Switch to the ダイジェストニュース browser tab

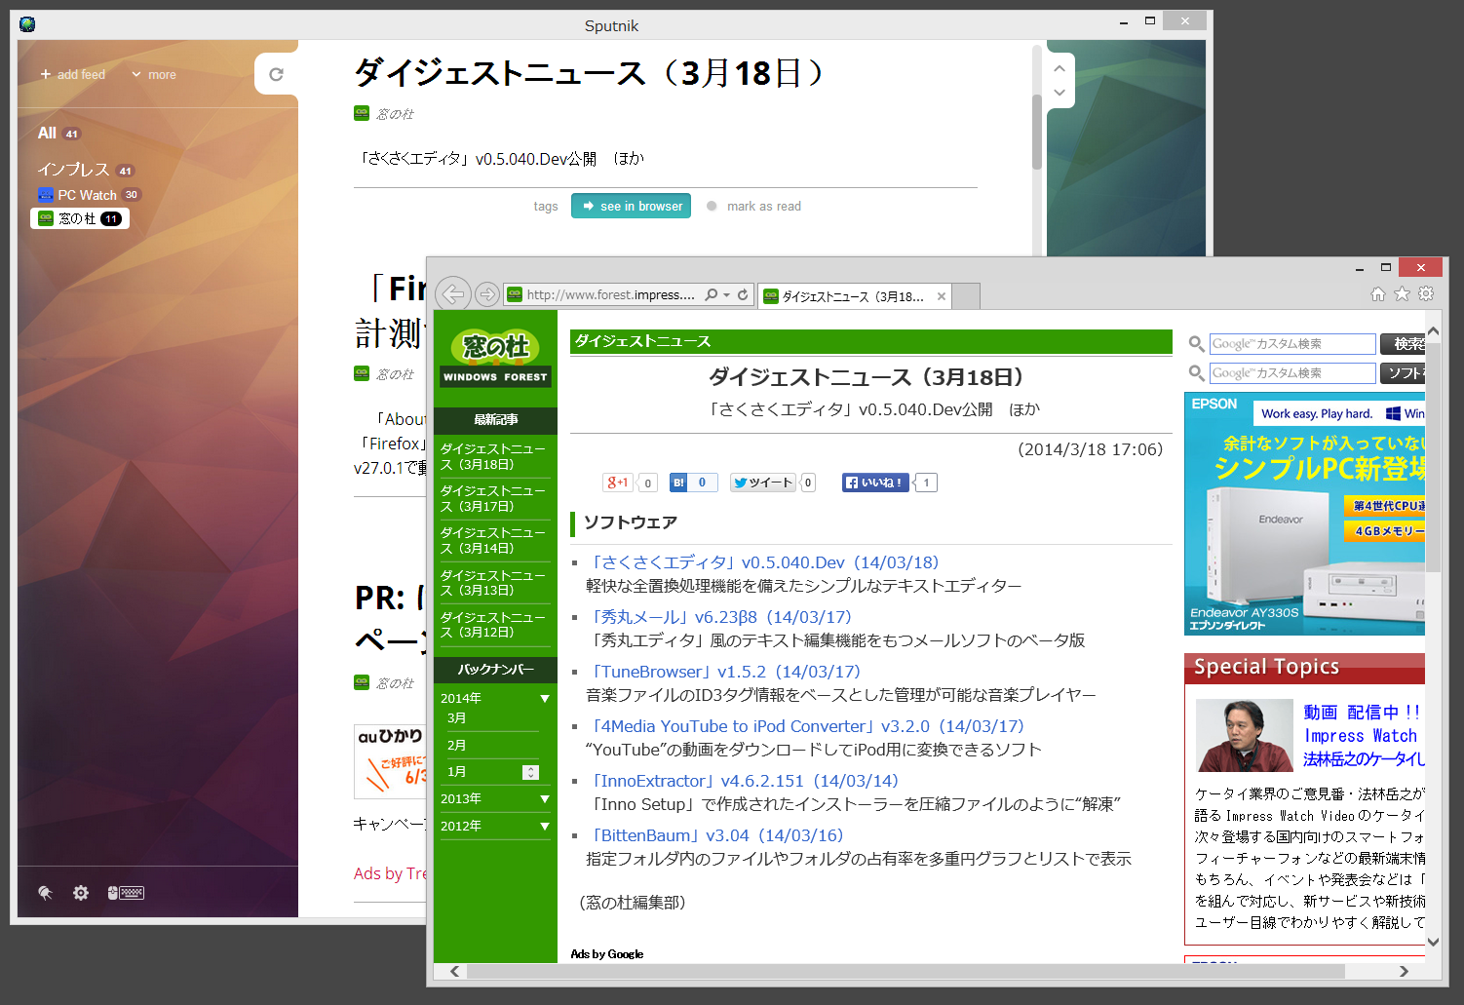pos(855,295)
